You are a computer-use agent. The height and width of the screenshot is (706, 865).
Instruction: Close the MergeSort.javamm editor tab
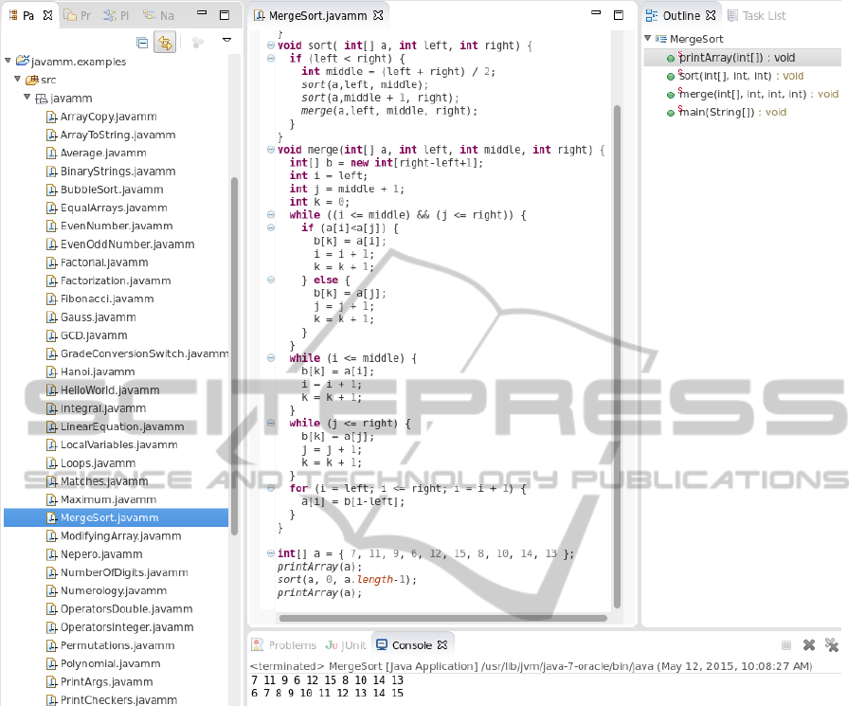pyautogui.click(x=378, y=16)
